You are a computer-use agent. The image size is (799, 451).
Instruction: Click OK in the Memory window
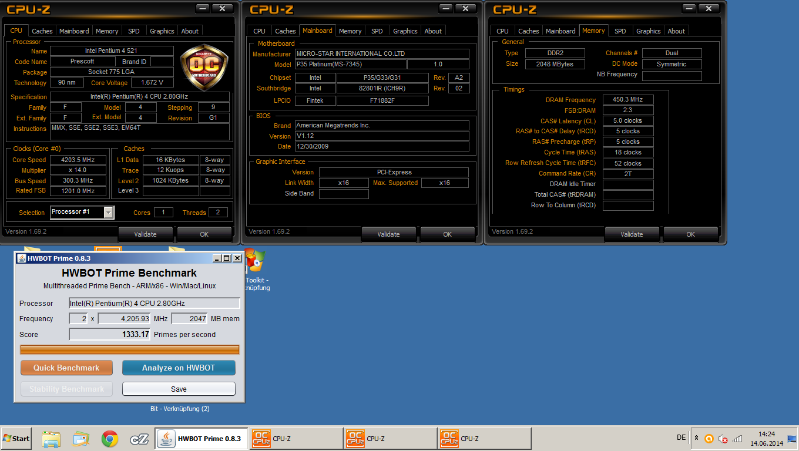690,234
